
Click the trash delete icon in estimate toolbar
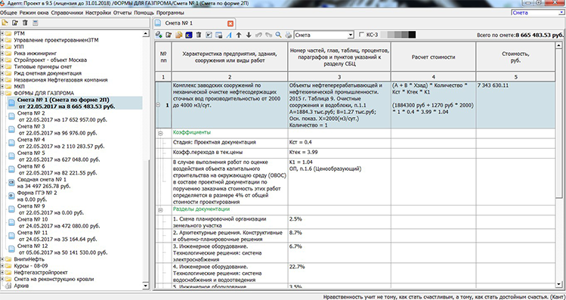[199, 35]
